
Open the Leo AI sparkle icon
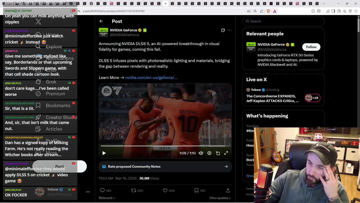pos(345,11)
